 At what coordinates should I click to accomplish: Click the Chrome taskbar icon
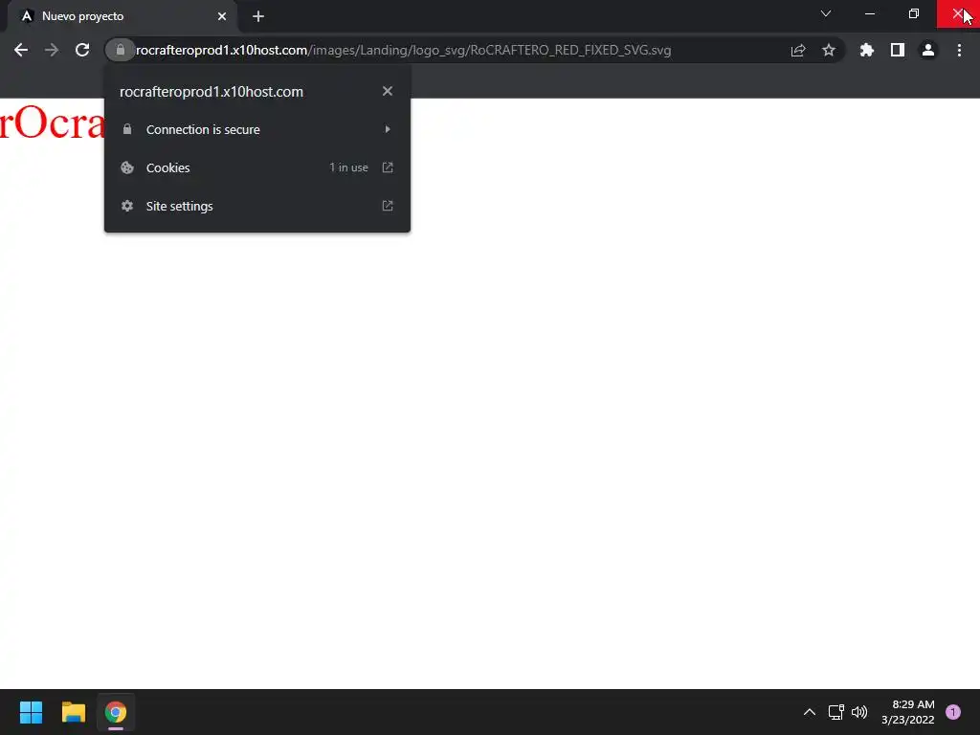click(x=116, y=712)
